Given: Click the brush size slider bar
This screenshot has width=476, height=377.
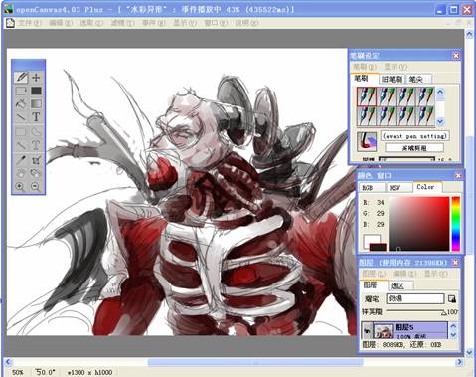Looking at the screenshot, I should click(406, 159).
